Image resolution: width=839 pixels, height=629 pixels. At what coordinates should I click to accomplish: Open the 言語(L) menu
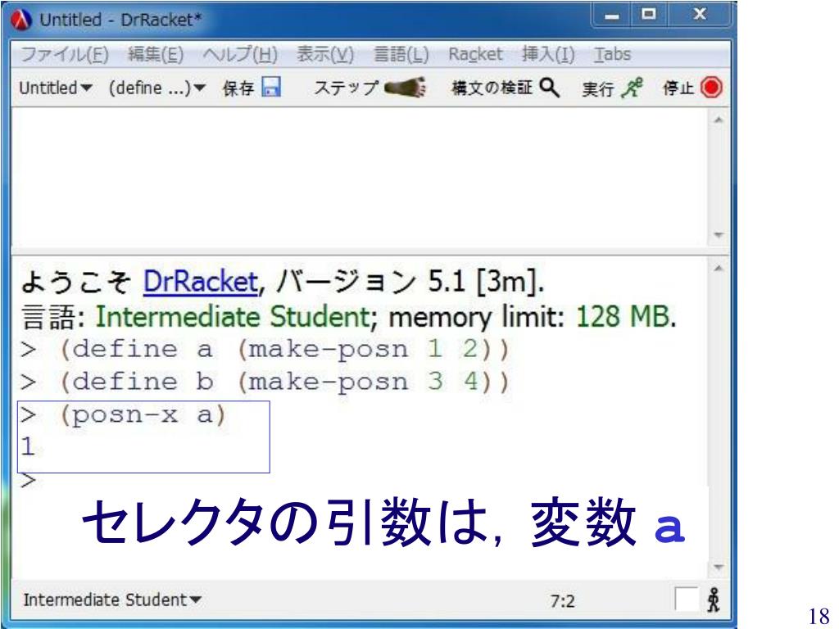pyautogui.click(x=401, y=54)
